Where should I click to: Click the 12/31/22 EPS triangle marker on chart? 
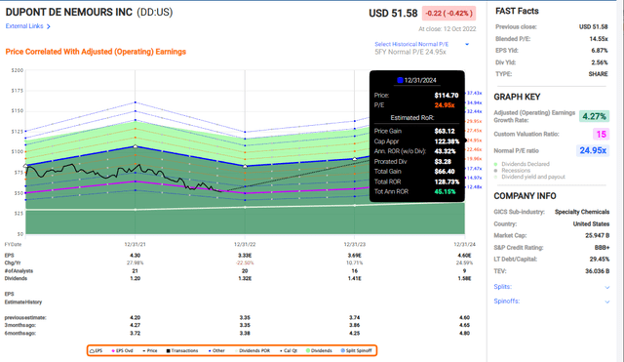pos(245,166)
